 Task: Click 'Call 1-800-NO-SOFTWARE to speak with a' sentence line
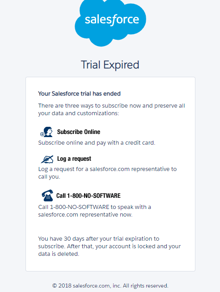click(x=94, y=207)
